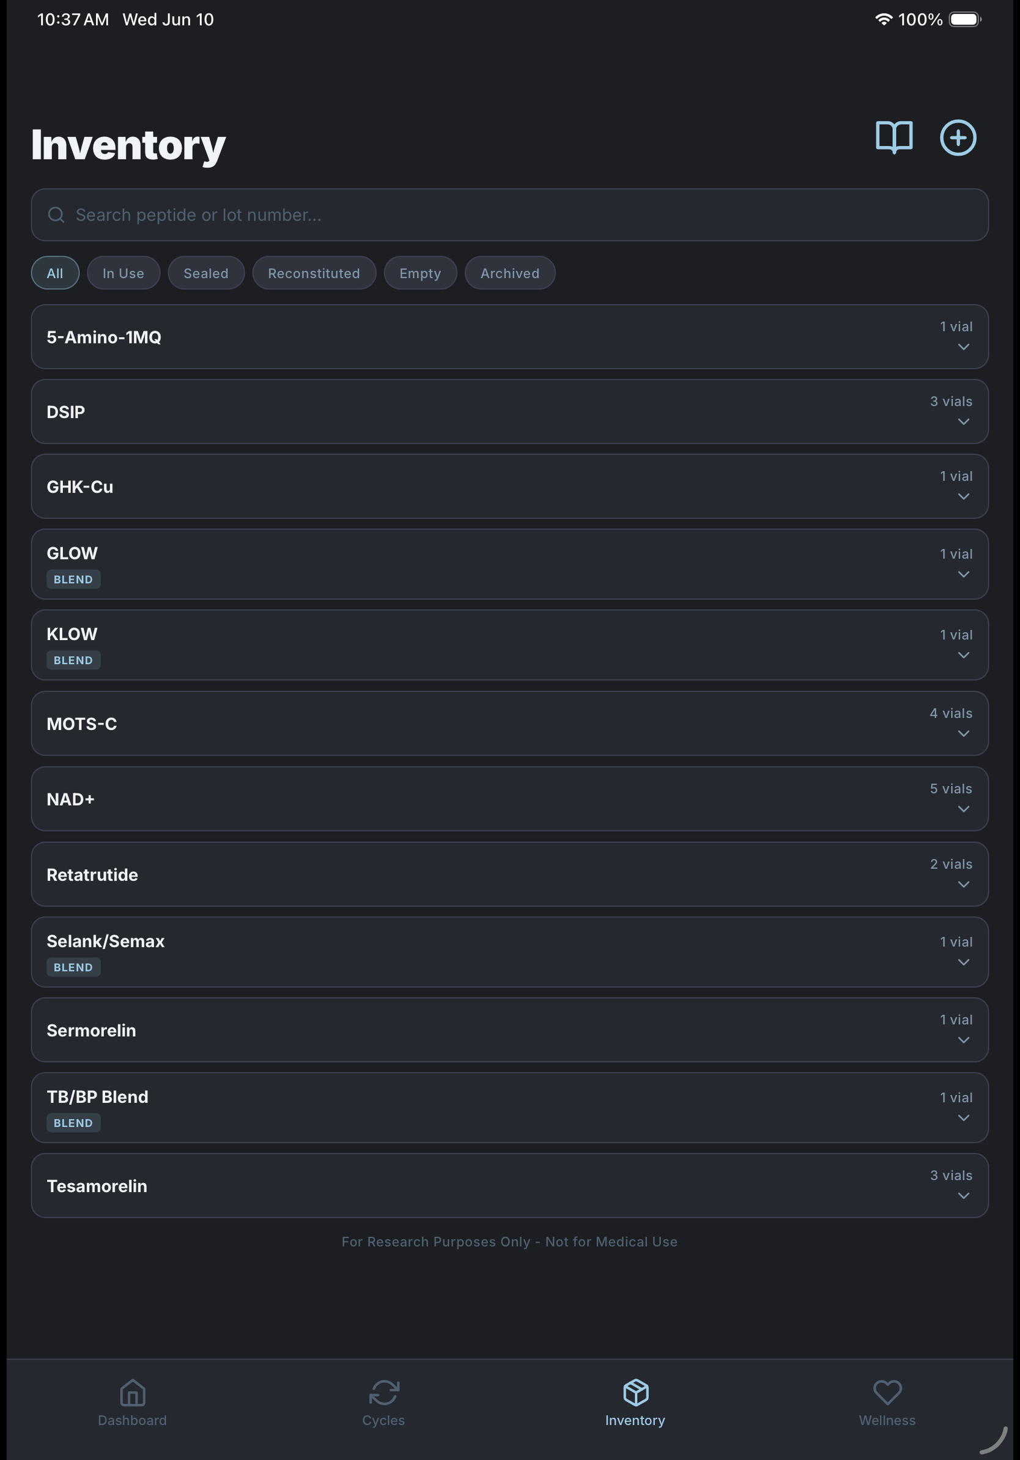This screenshot has width=1020, height=1460.
Task: Click the DSIP peptide name
Action: 65,412
